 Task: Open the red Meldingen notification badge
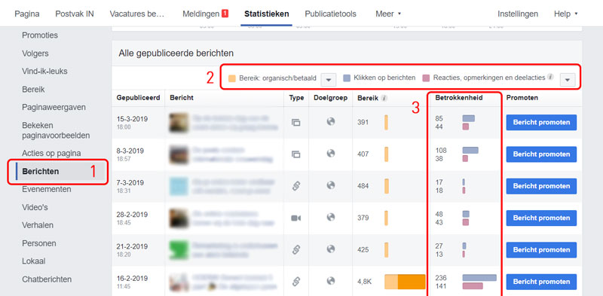[x=225, y=14]
